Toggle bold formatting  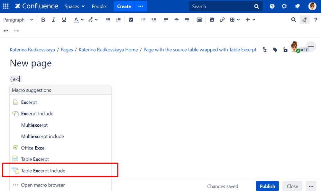pyautogui.click(x=43, y=20)
